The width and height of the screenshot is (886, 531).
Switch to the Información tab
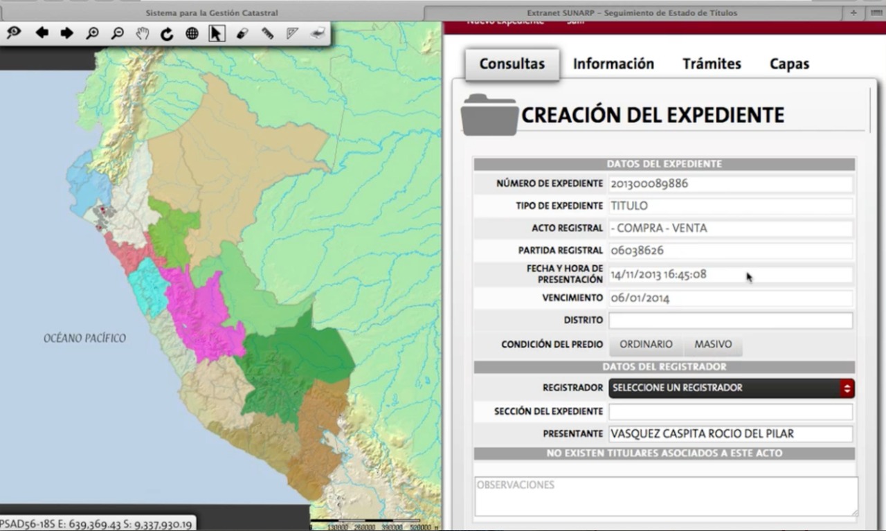point(613,64)
